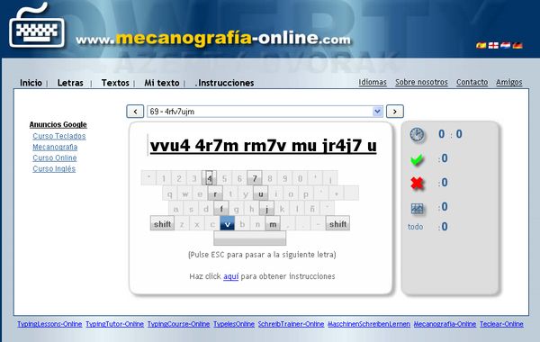The width and height of the screenshot is (540, 342).
Task: Click the b key on virtual keyboard
Action: tap(242, 223)
